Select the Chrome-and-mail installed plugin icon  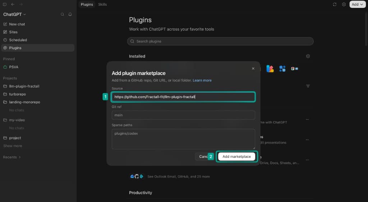pyautogui.click(x=295, y=69)
